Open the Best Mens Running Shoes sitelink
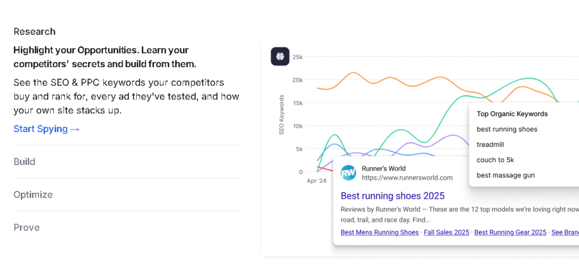579x271 pixels. coord(379,232)
